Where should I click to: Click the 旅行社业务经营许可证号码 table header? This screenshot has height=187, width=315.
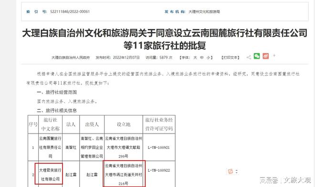click(x=159, y=125)
